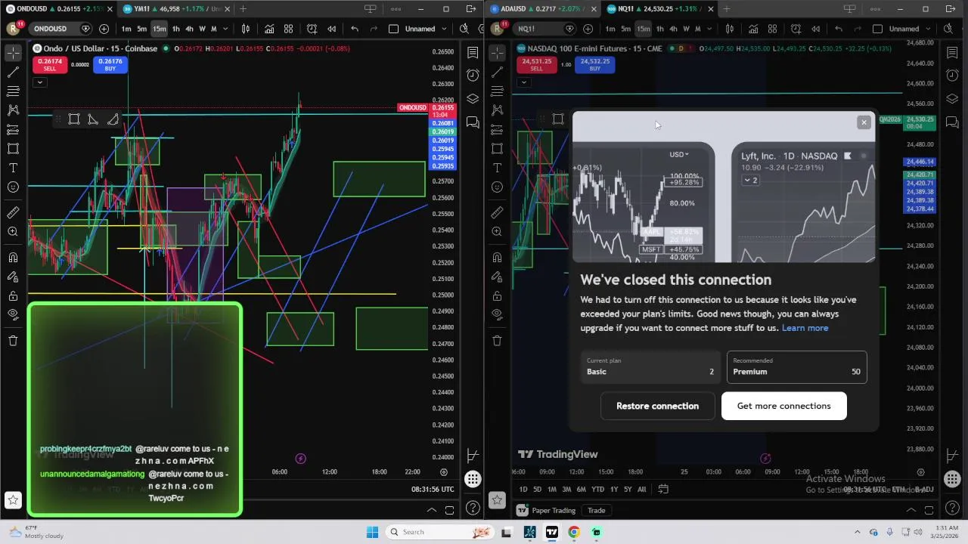
Task: Click the bar Replay icon in left window
Action: [x=331, y=29]
